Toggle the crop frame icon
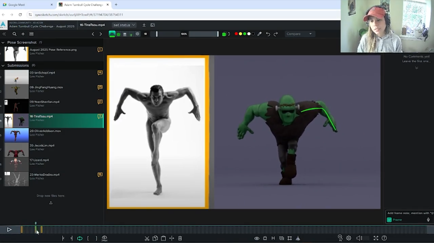 tap(290, 238)
